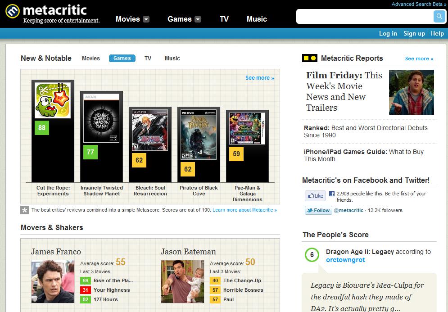Click the Twitter bird Follow button
This screenshot has height=312, width=448.
pos(318,210)
